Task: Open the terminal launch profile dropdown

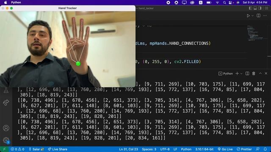Action: coord(241,73)
